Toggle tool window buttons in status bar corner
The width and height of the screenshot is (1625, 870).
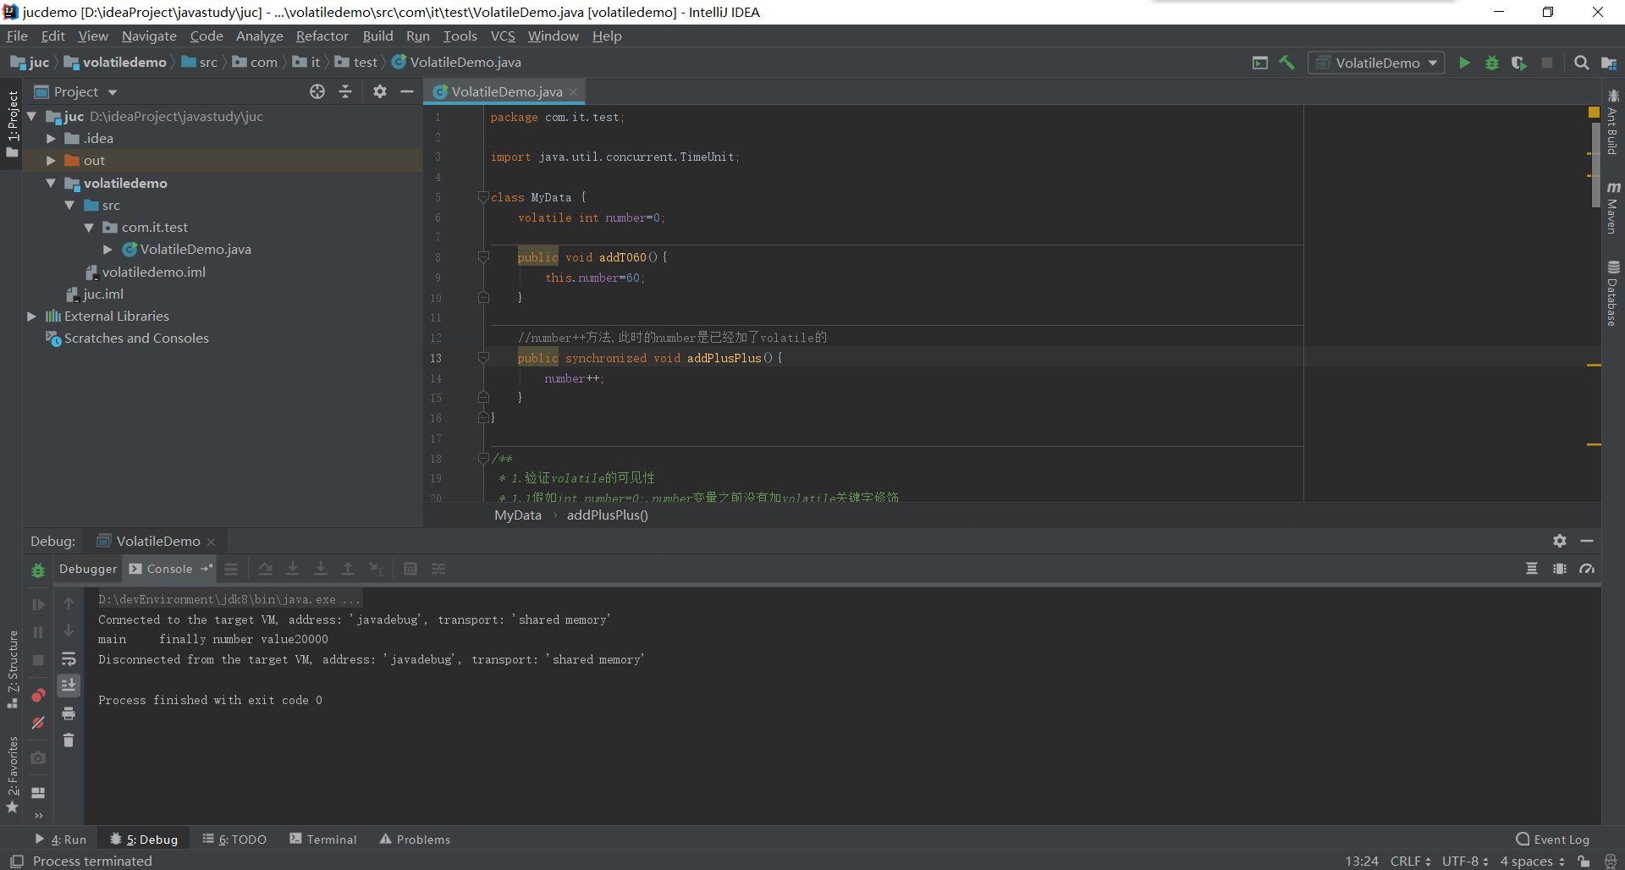(x=17, y=861)
